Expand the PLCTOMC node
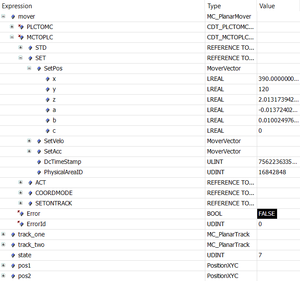 pyautogui.click(x=12, y=27)
